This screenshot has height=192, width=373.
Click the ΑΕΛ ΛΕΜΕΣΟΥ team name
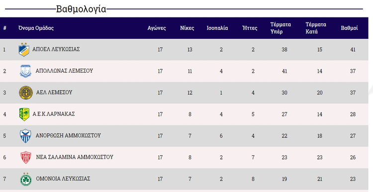[54, 93]
